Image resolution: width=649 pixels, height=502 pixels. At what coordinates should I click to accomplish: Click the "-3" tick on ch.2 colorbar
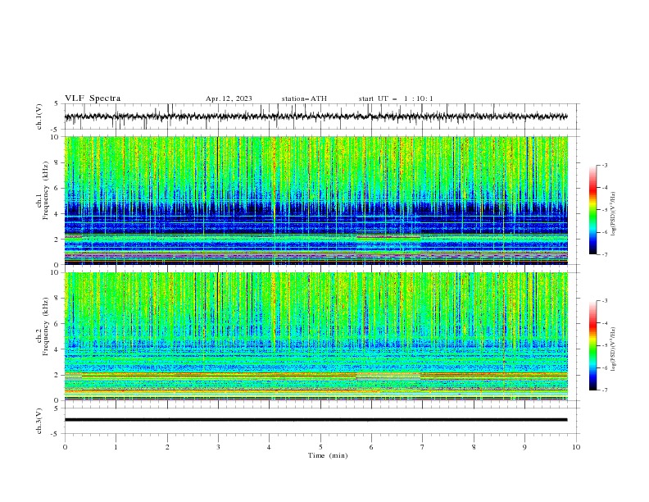[604, 301]
